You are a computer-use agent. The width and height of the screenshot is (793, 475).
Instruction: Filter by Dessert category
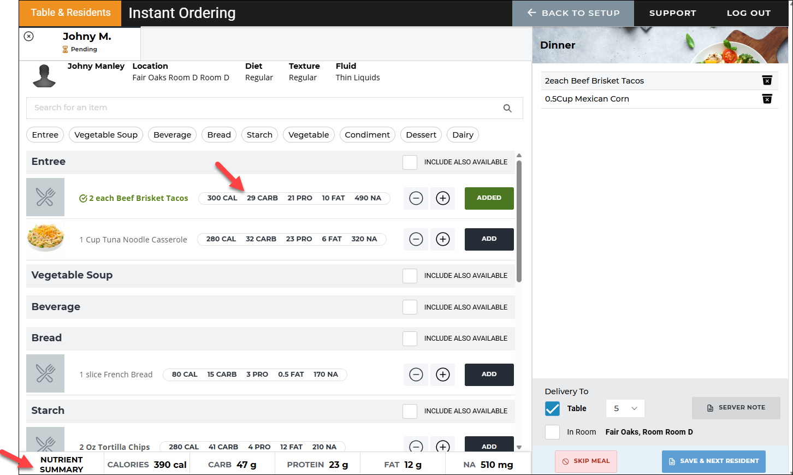click(421, 135)
